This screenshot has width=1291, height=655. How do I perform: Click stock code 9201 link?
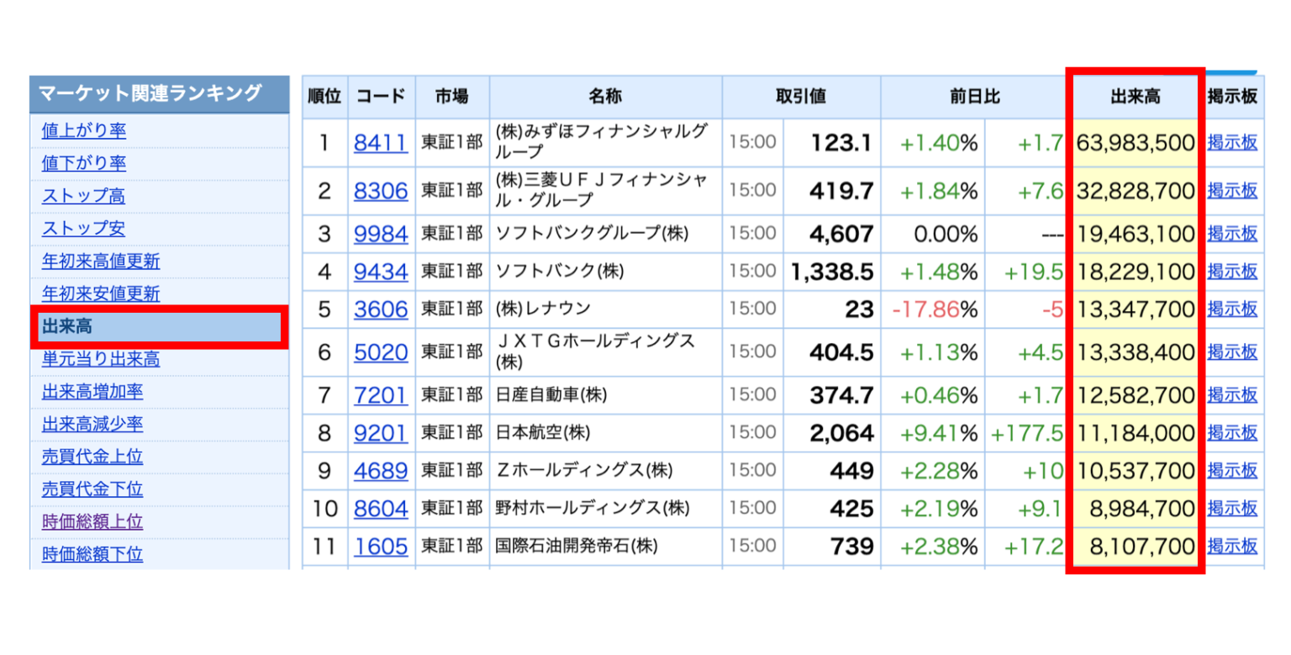(380, 433)
